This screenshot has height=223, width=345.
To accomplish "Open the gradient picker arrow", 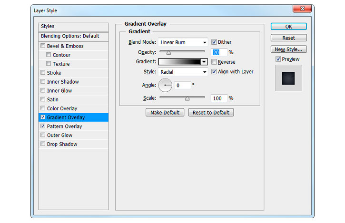I will click(x=204, y=62).
